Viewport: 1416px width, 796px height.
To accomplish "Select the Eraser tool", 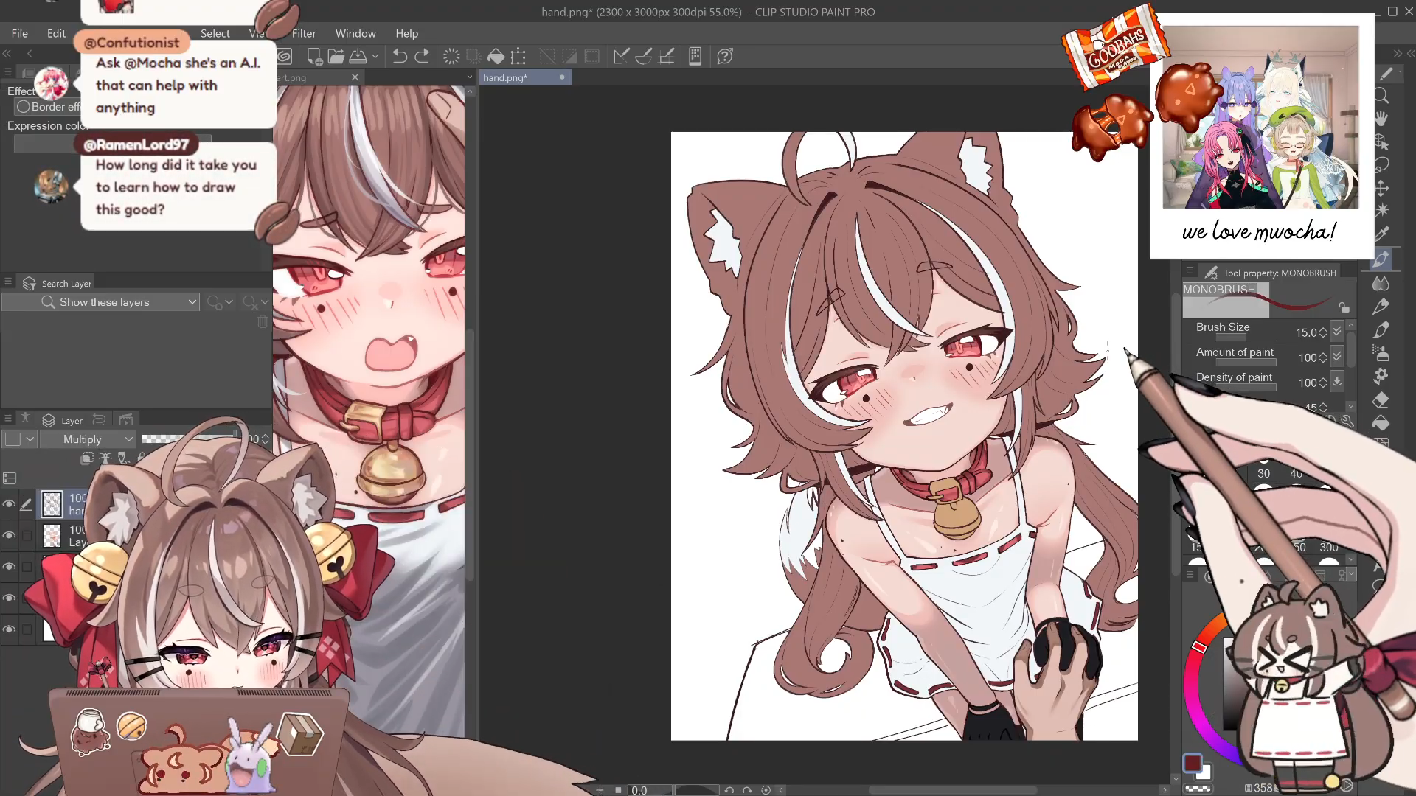I will click(1381, 399).
